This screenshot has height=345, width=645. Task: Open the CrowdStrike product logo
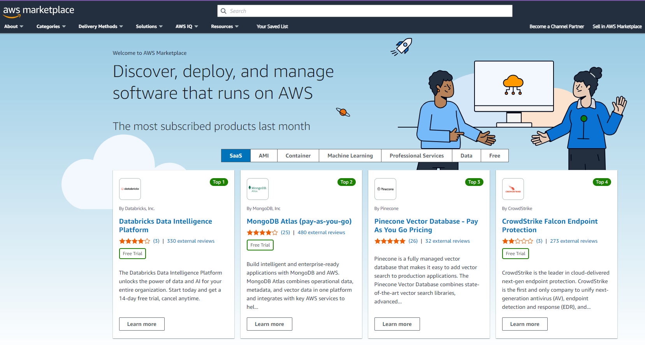pos(513,189)
